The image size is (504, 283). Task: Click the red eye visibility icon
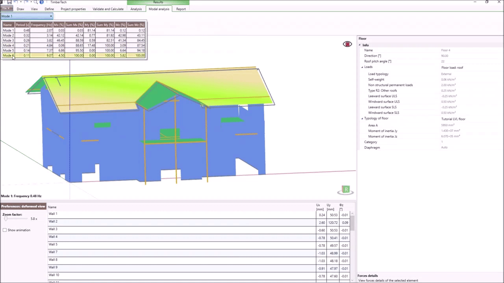pyautogui.click(x=347, y=44)
